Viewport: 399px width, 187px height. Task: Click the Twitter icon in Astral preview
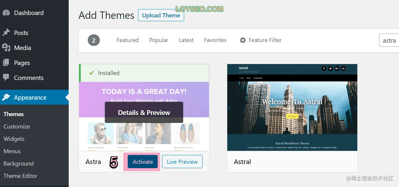(x=330, y=69)
